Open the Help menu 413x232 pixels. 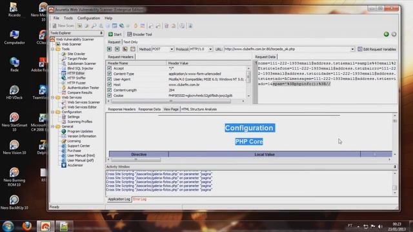pos(108,18)
